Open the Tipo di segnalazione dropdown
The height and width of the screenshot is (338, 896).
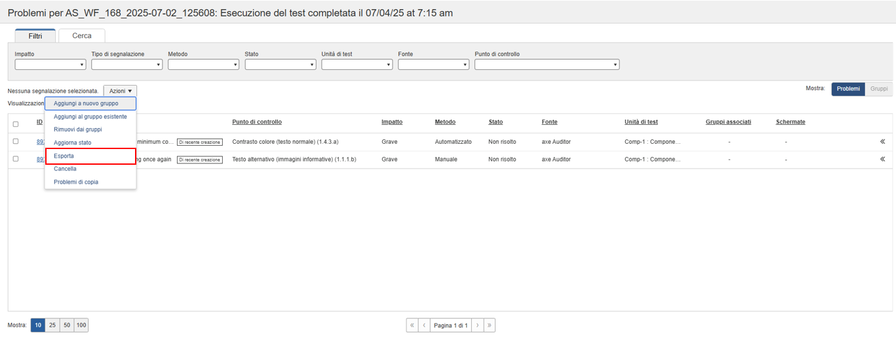[127, 65]
